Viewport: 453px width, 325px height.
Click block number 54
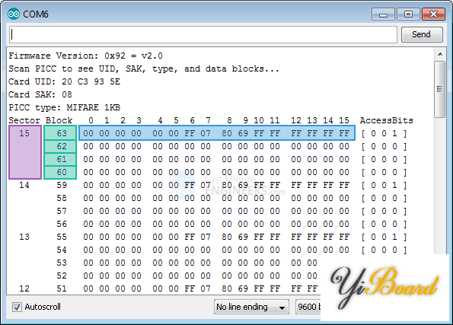62,250
